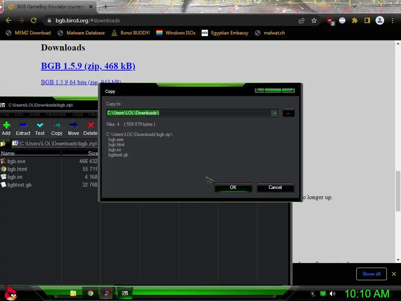Open the Malware Database bookmark
Screen dimensions: 401x301
(81, 33)
